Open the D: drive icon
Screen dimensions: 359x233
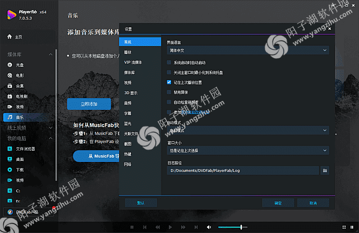10,201
